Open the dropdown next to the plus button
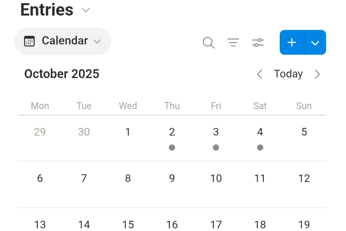The width and height of the screenshot is (346, 231). pos(315,42)
